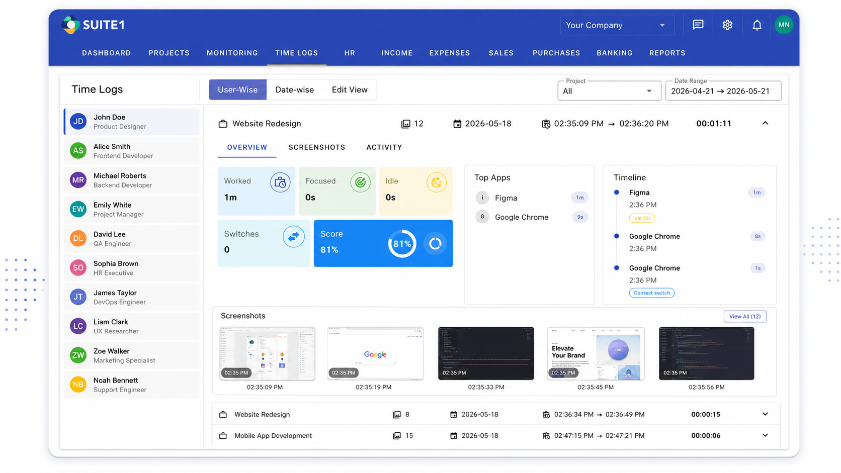Select Sophia Brown in user list
This screenshot has width=841, height=473.
coord(132,268)
